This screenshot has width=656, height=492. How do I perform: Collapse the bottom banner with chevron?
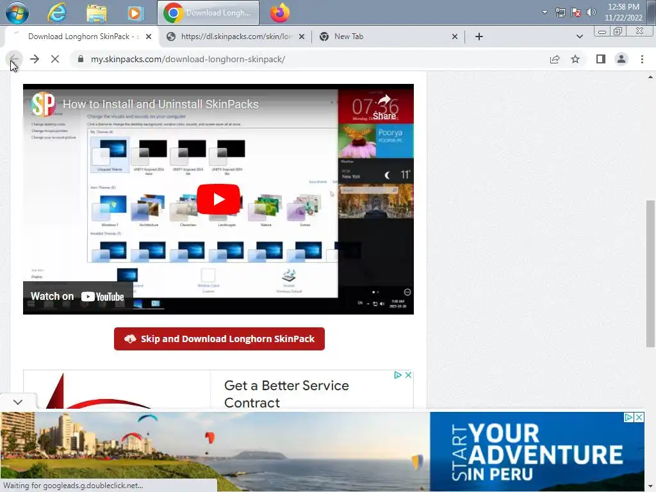pyautogui.click(x=18, y=402)
